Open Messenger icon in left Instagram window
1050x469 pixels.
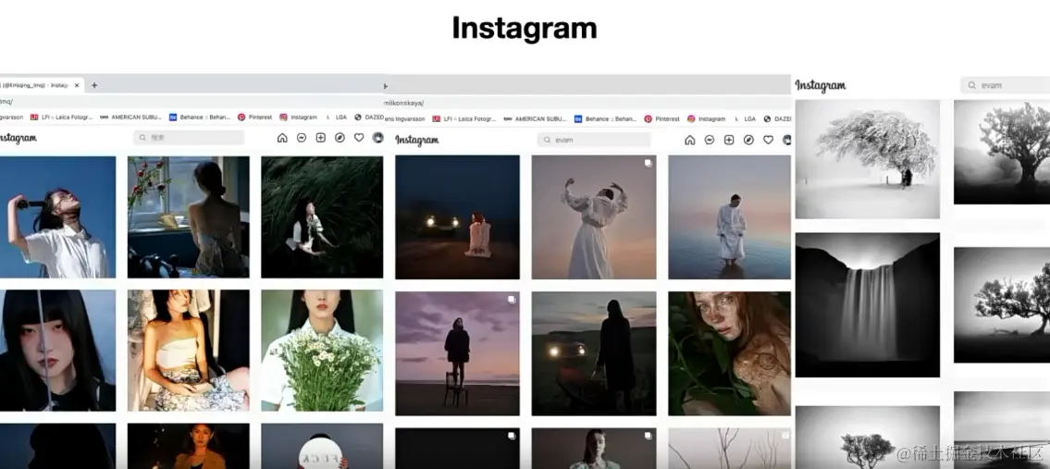(302, 137)
